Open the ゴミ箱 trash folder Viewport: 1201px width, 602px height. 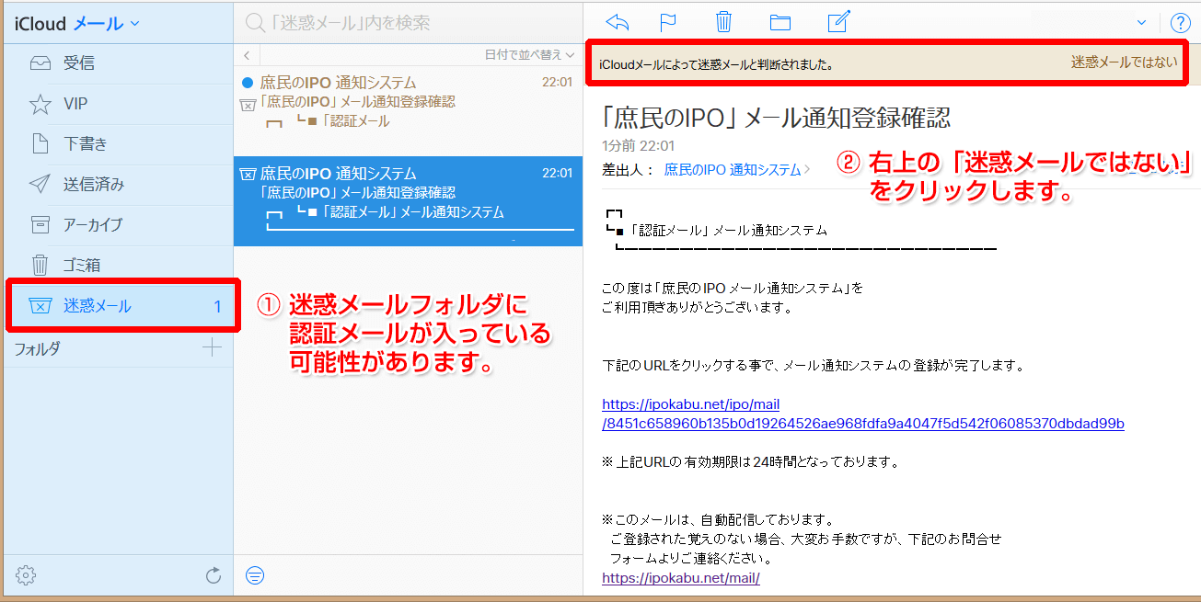coord(119,266)
